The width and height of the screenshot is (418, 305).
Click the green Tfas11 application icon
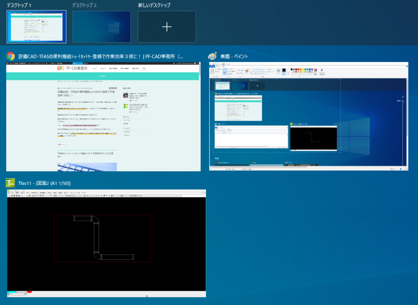tap(11, 183)
